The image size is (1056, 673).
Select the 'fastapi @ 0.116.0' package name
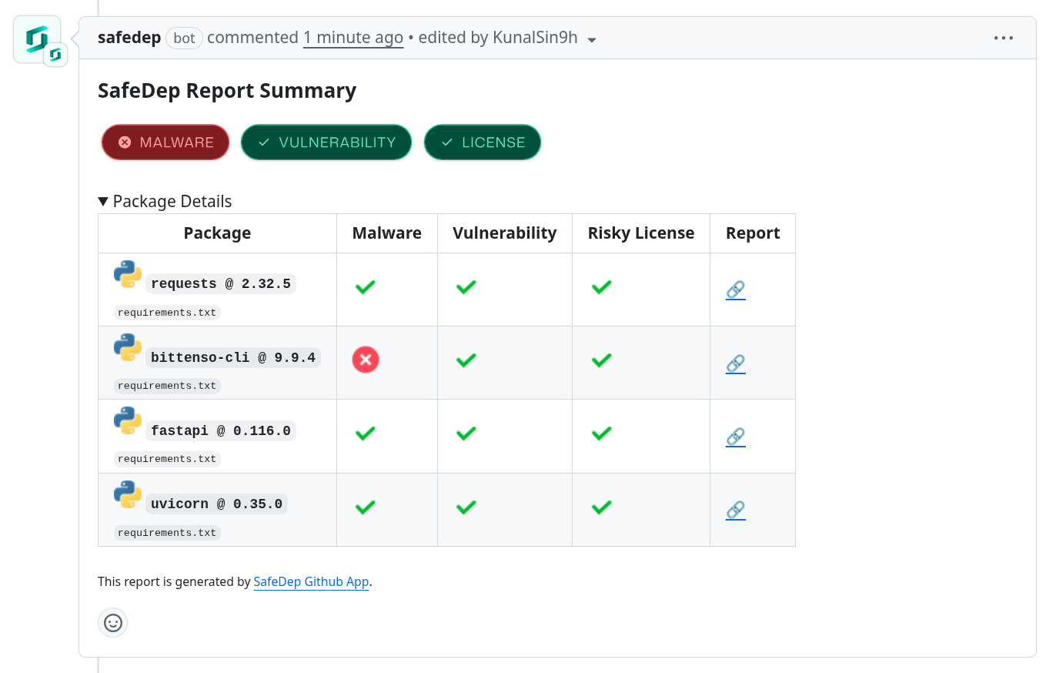pos(221,430)
